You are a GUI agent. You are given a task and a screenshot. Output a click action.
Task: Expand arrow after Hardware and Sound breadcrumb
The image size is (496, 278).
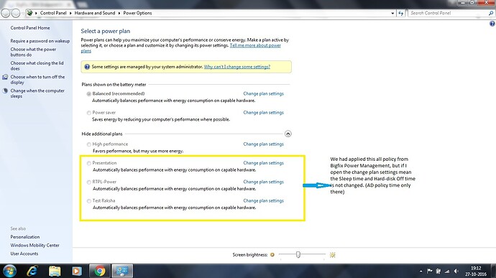tap(119, 13)
